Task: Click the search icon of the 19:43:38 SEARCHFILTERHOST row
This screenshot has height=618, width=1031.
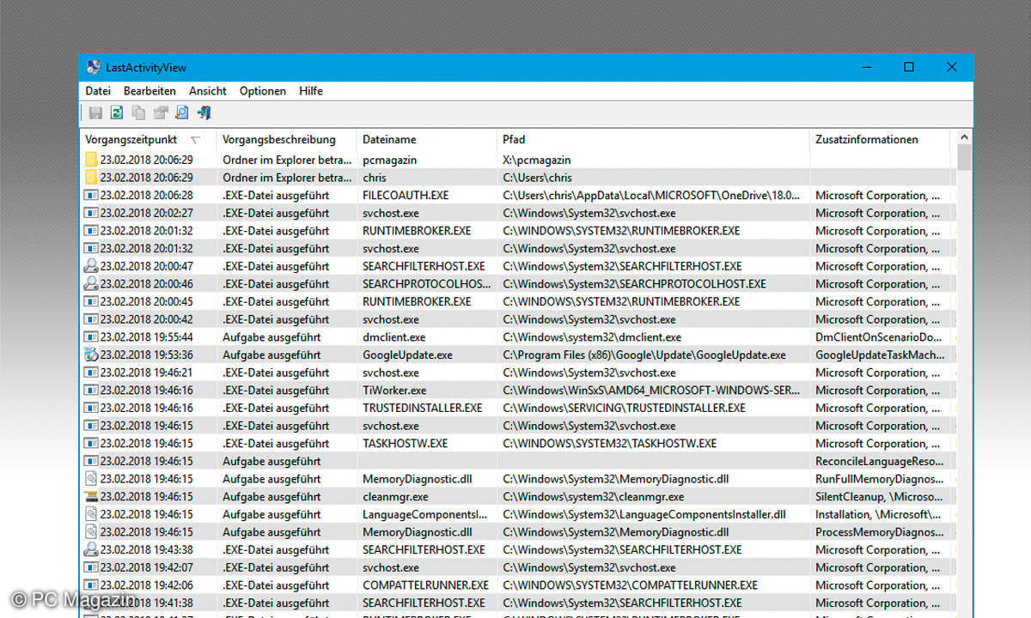Action: point(91,549)
